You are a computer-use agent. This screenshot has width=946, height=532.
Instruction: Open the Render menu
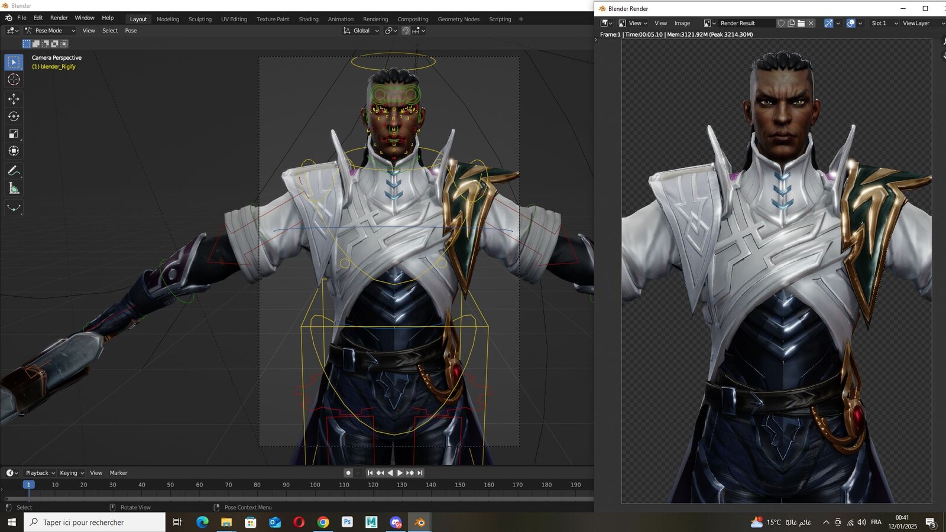pyautogui.click(x=59, y=18)
